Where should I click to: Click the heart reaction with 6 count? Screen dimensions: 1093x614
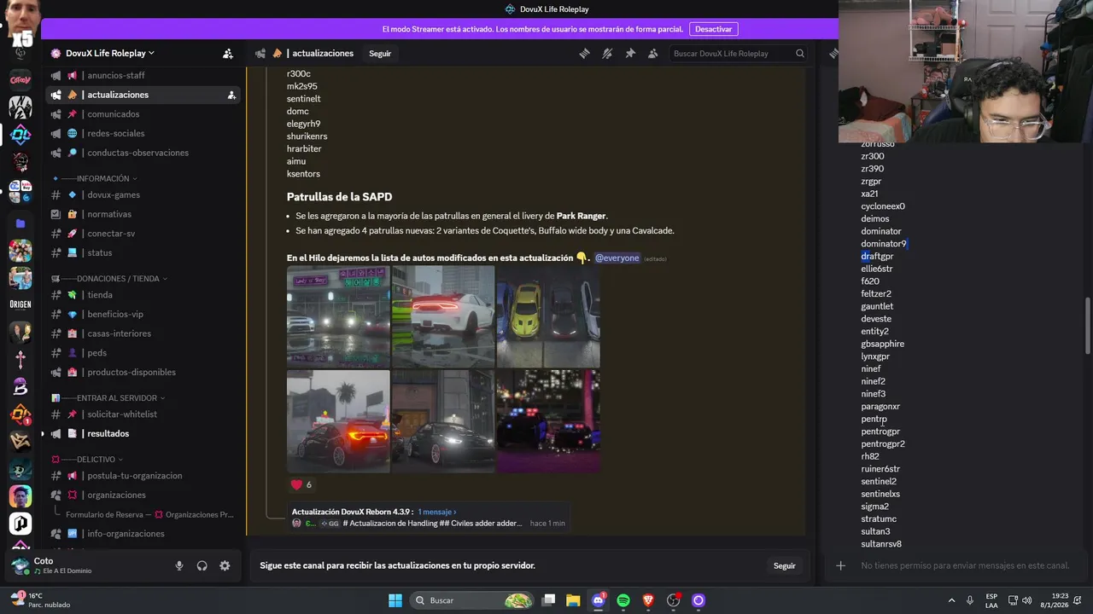(x=301, y=484)
